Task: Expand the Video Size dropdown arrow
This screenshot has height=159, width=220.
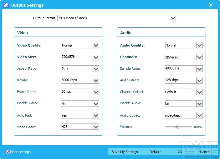Action: 96,57
